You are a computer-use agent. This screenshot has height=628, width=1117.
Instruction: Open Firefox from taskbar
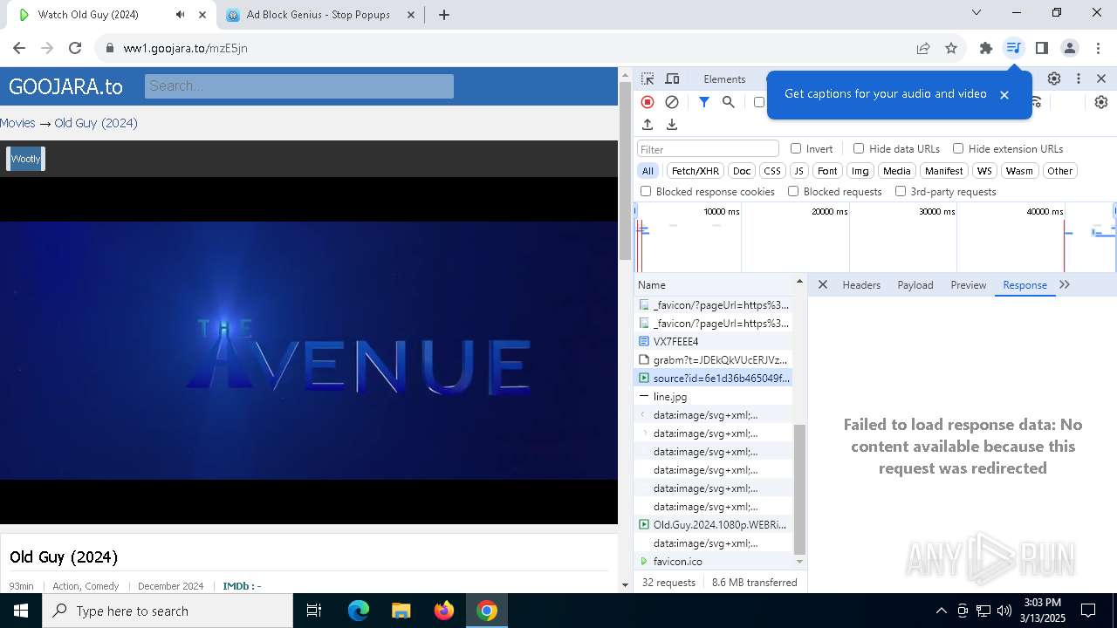coord(443,611)
